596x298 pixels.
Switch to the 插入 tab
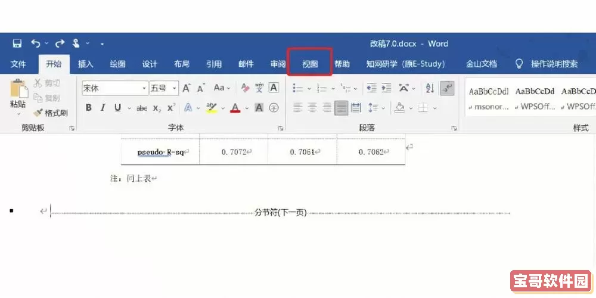(x=85, y=64)
